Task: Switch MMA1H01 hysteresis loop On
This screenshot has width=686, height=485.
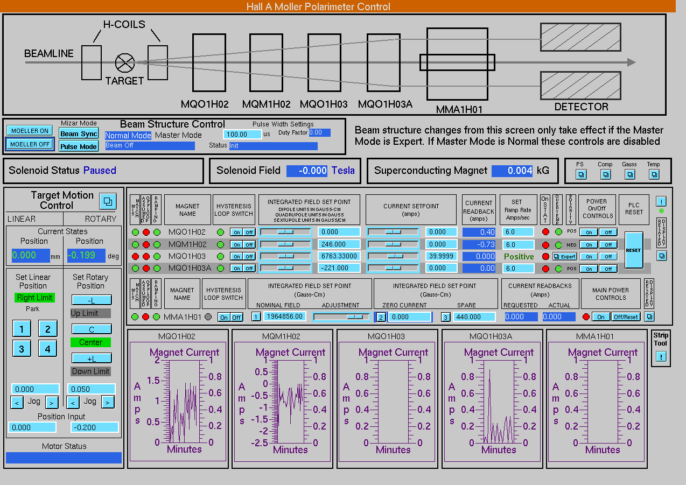Action: [224, 318]
